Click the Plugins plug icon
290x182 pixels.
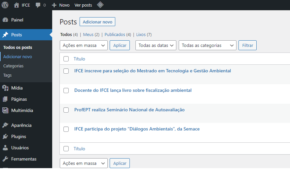[x=5, y=136]
